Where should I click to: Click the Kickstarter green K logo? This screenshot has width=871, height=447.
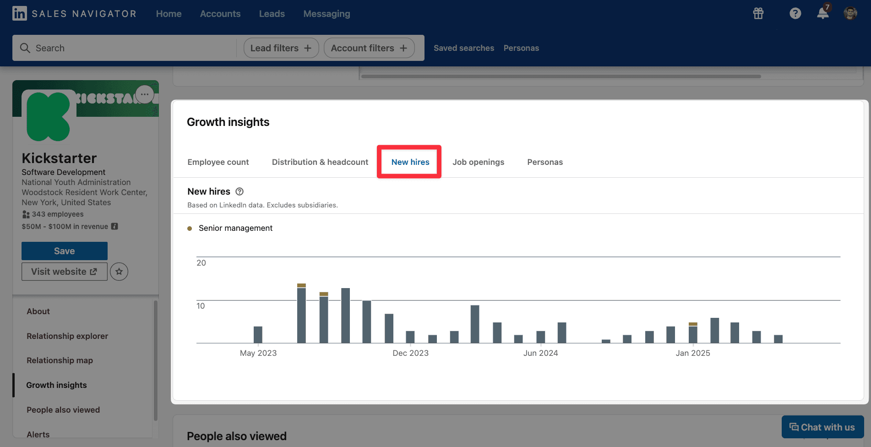[x=49, y=116]
